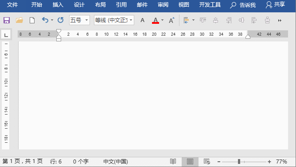Screen dimensions: 296x167
Task: Click the left indent square ruler marker
Action: pos(58,39)
